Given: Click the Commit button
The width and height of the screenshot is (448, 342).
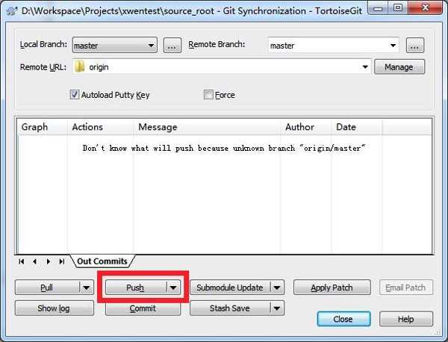Looking at the screenshot, I should click(x=143, y=309).
